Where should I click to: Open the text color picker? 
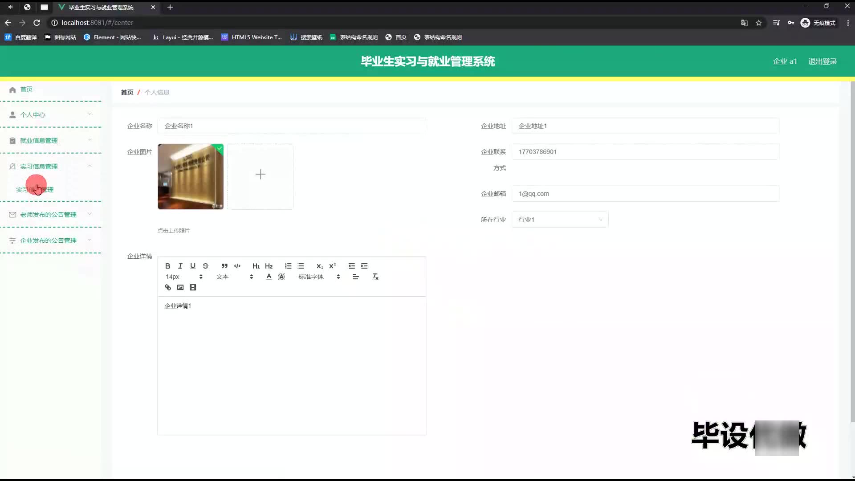(269, 277)
